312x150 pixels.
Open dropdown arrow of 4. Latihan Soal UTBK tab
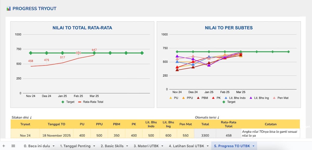(x=207, y=146)
